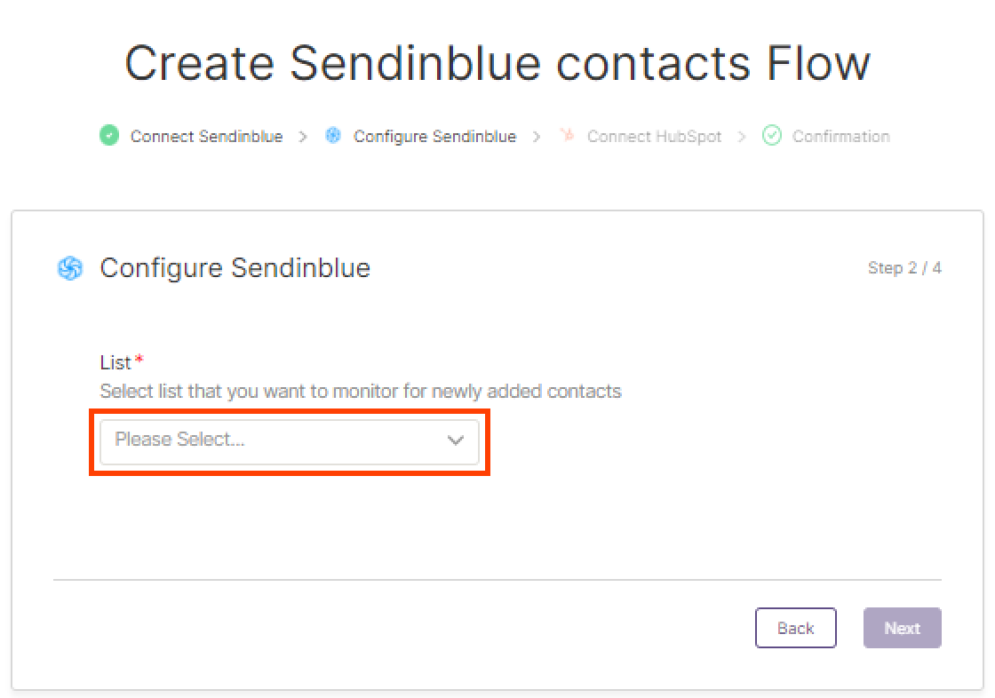The width and height of the screenshot is (995, 698).
Task: Click the Step 2 / 4 indicator
Action: click(x=904, y=268)
